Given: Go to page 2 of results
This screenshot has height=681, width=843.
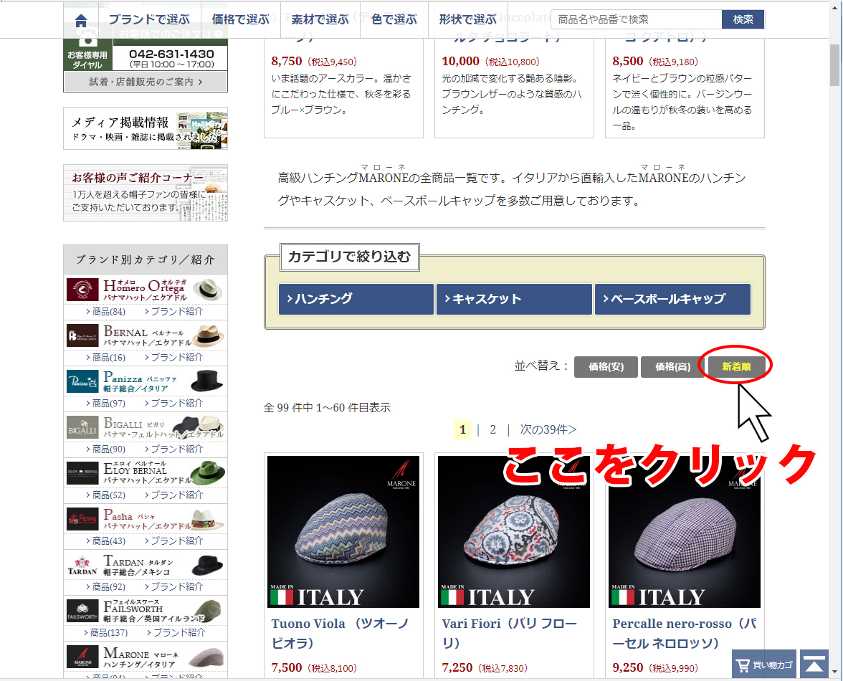Looking at the screenshot, I should click(492, 429).
